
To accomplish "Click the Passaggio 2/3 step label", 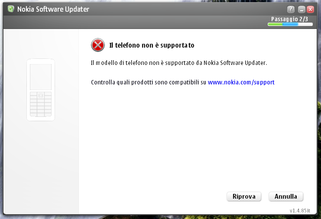I will [x=289, y=19].
